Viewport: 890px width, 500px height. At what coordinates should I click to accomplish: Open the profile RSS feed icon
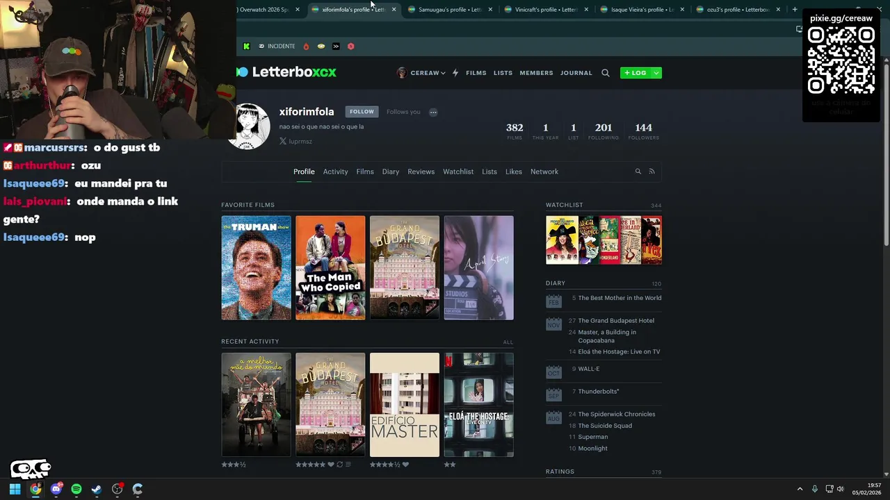point(652,172)
